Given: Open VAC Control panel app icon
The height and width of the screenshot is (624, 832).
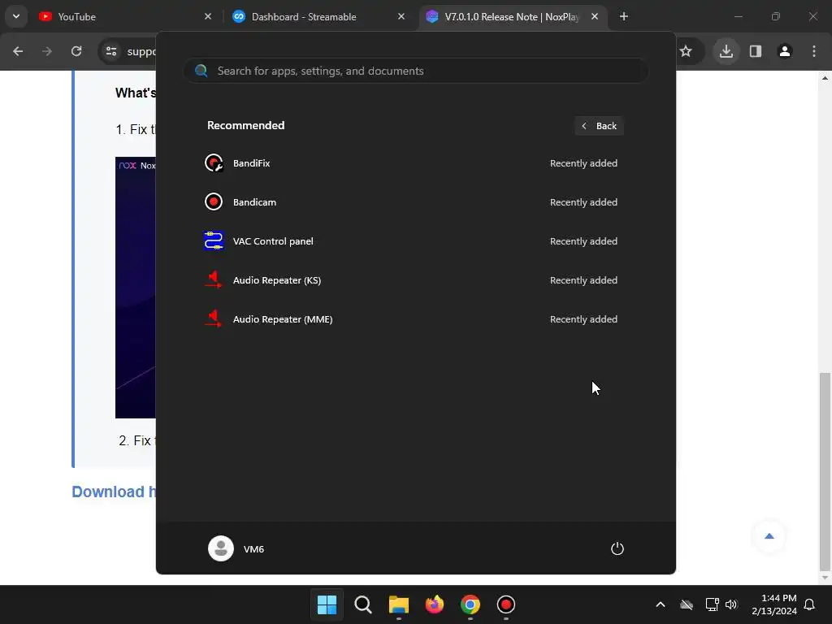Looking at the screenshot, I should click(214, 240).
